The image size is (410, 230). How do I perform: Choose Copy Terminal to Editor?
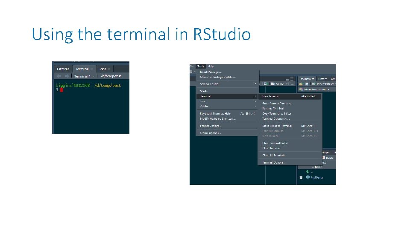[290, 114]
